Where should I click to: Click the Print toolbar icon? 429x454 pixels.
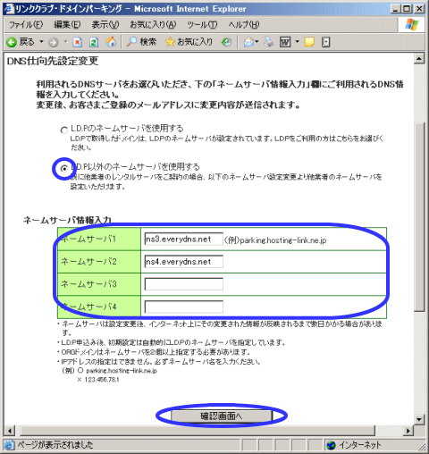click(269, 42)
